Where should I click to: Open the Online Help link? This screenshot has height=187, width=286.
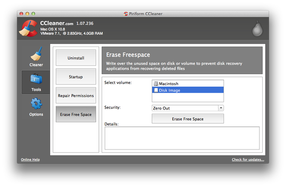30,159
